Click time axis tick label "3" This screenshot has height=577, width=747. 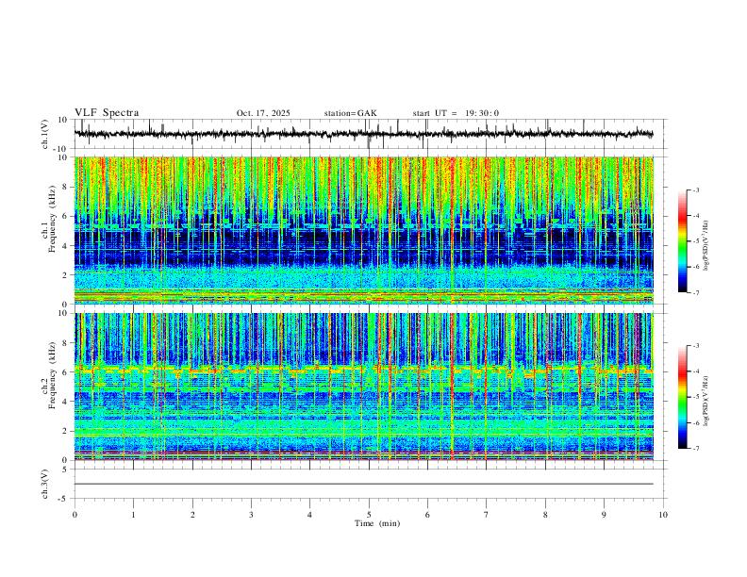tap(251, 515)
